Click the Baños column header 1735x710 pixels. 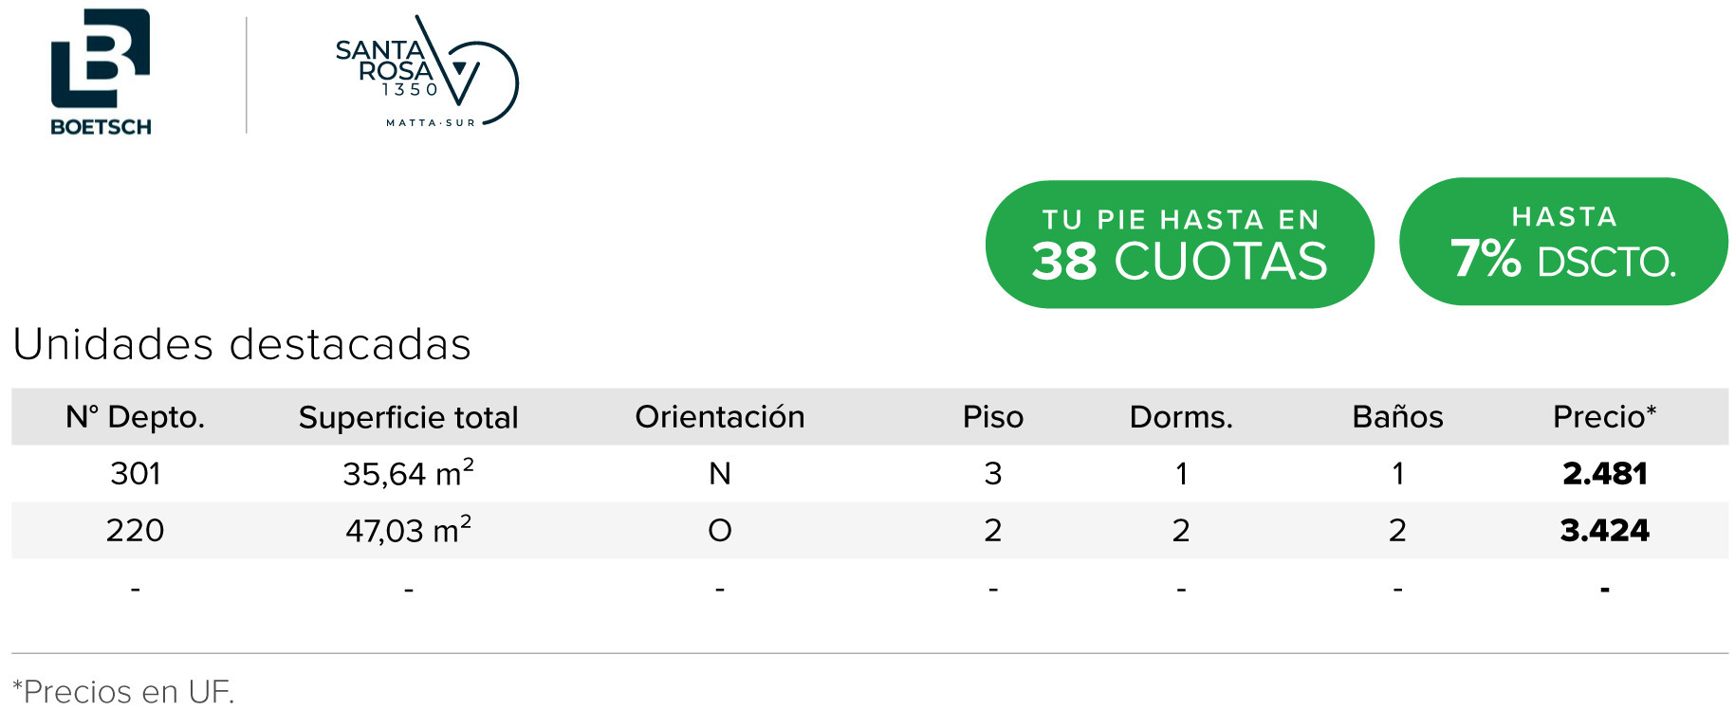(x=1397, y=417)
